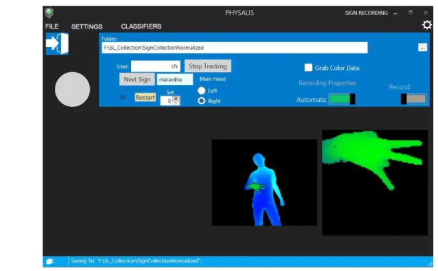The height and width of the screenshot is (271, 438).
Task: Maximize the Physalis window
Action: pos(410,13)
